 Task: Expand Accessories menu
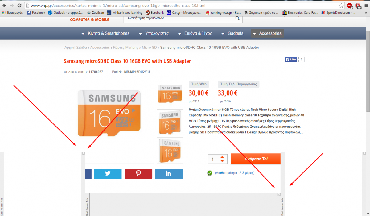coord(267,33)
